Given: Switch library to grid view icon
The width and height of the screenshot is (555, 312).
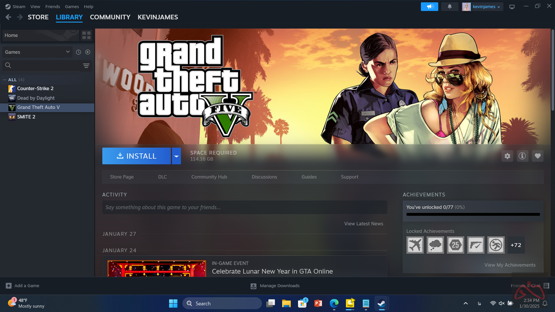Looking at the screenshot, I should point(86,35).
